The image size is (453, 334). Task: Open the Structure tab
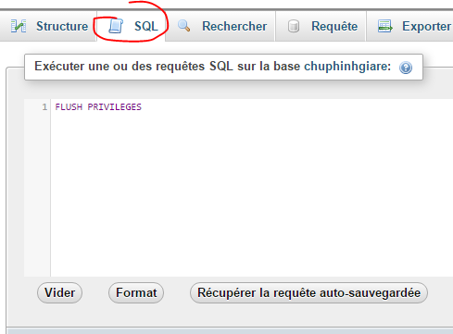tap(48, 26)
